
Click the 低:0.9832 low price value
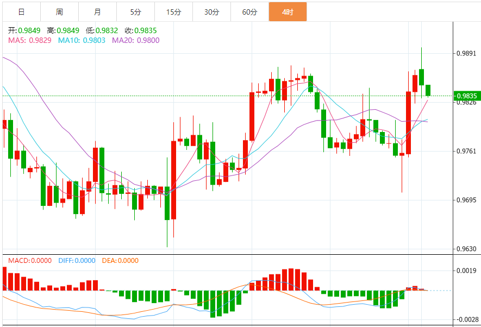click(x=102, y=30)
